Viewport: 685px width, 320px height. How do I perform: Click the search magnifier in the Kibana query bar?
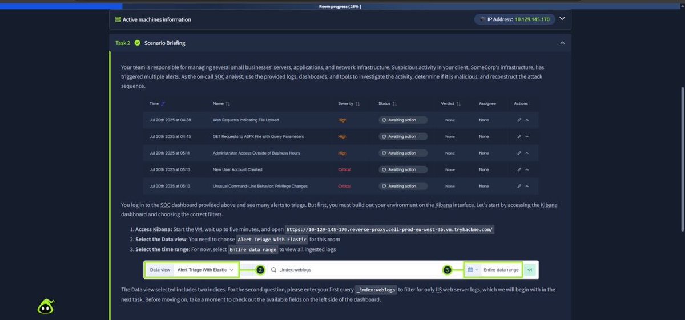point(274,270)
